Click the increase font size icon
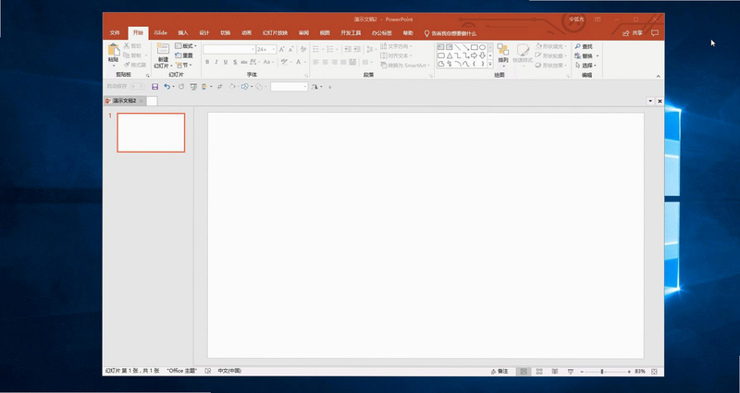Viewport: 740px width, 393px height. point(282,49)
